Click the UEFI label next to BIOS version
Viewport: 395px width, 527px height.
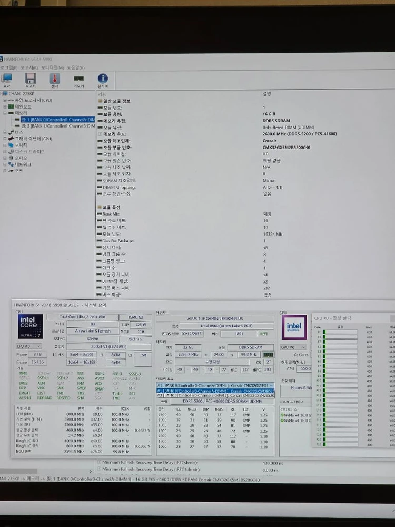263,334
